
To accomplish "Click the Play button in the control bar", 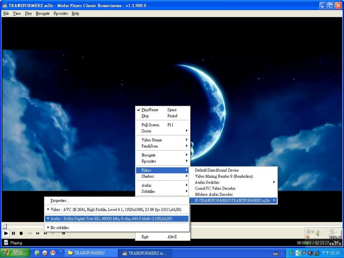I will [6, 233].
